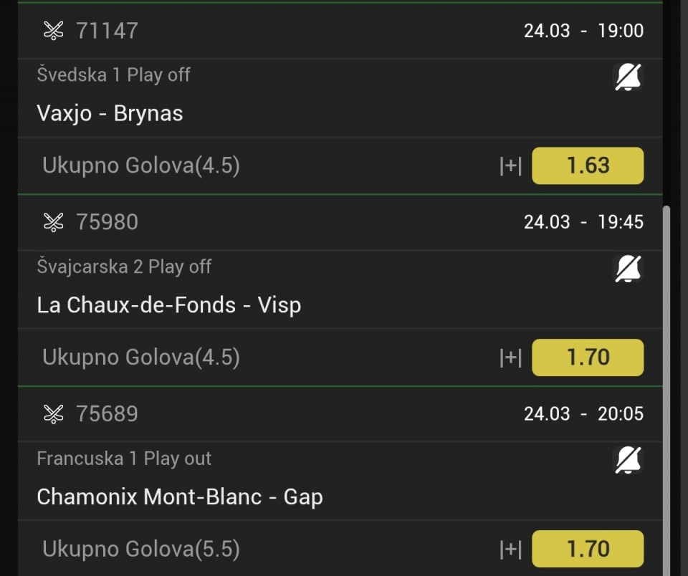Expand more bets for Chamonix Mont-Blanc - Gap

[x=510, y=549]
